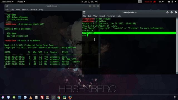Open Edit menu in front terminal window
This screenshot has height=100, width=178.
coord(90,16)
